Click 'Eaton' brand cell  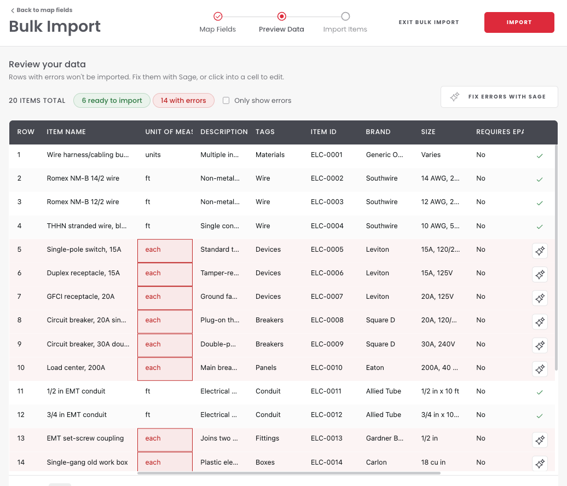click(375, 368)
